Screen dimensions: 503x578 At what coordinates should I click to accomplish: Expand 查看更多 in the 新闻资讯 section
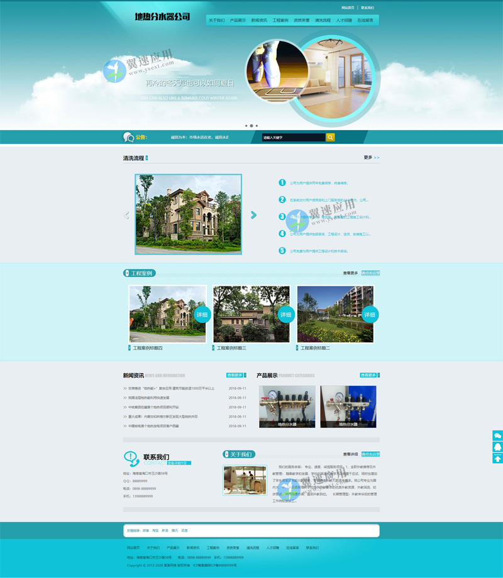pos(236,375)
